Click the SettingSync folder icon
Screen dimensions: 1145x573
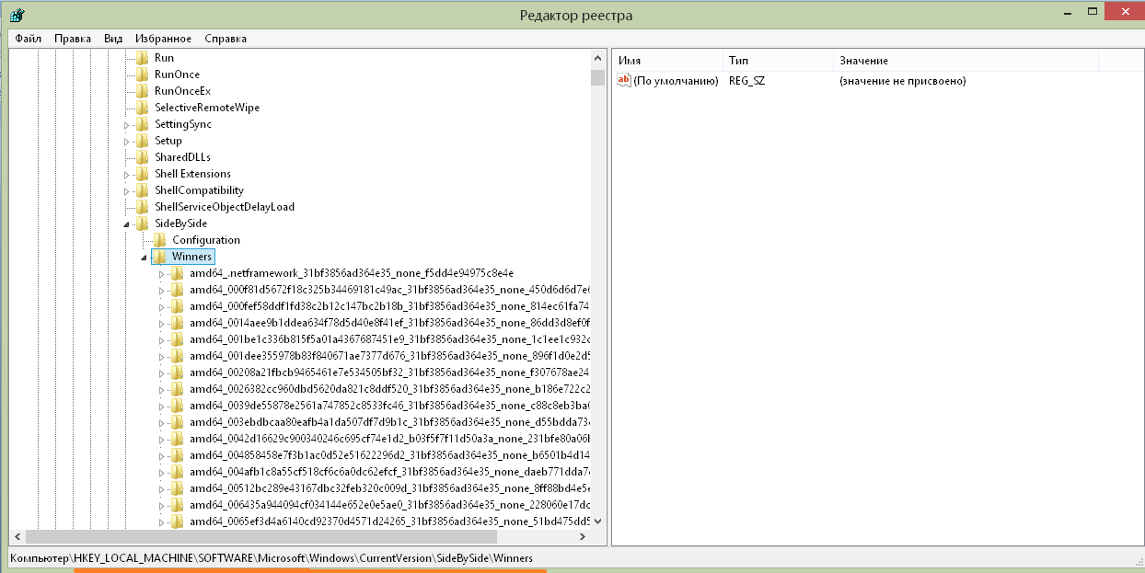point(142,124)
